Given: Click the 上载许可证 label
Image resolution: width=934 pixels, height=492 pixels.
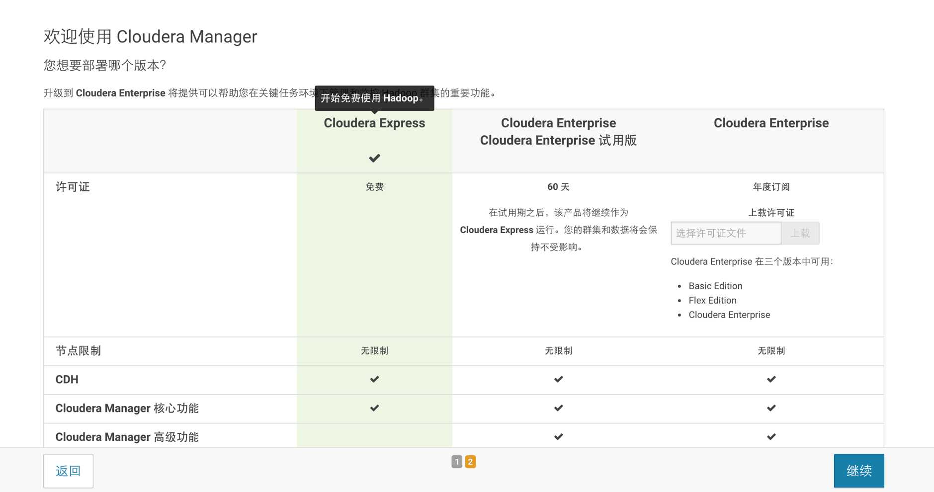Looking at the screenshot, I should pos(771,213).
